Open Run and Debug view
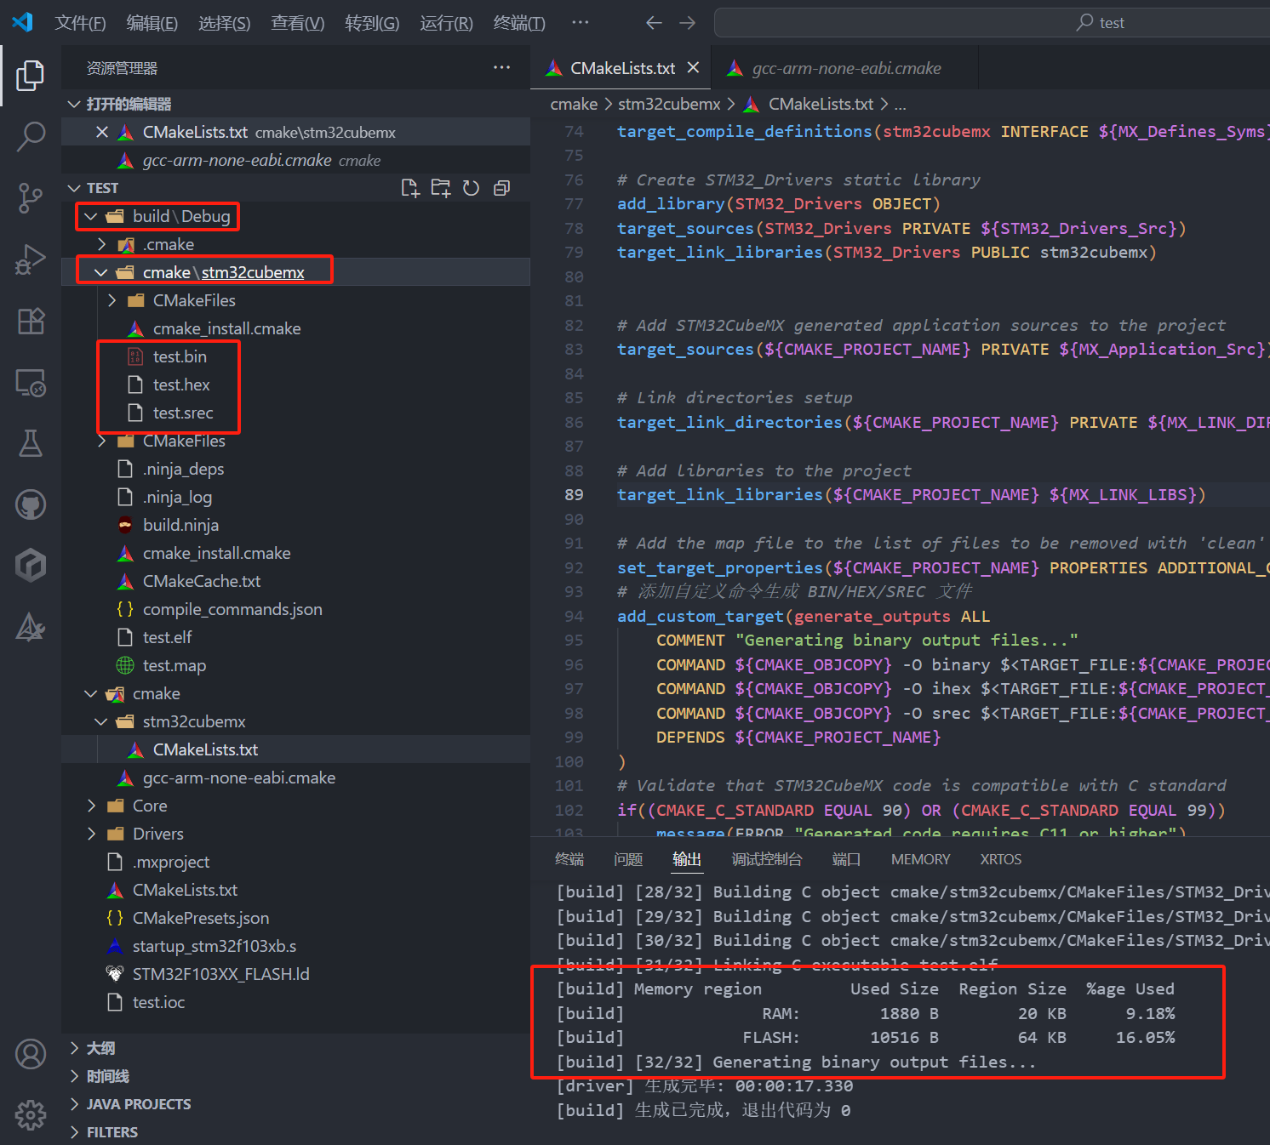This screenshot has width=1270, height=1145. (31, 259)
